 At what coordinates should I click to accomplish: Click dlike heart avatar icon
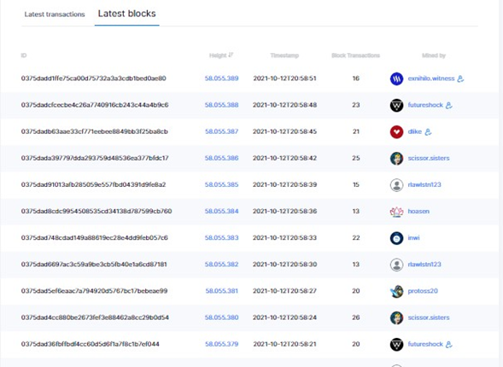point(396,131)
